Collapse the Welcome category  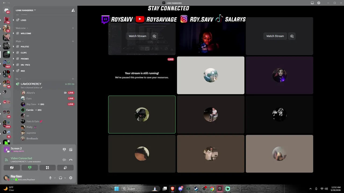point(22,28)
